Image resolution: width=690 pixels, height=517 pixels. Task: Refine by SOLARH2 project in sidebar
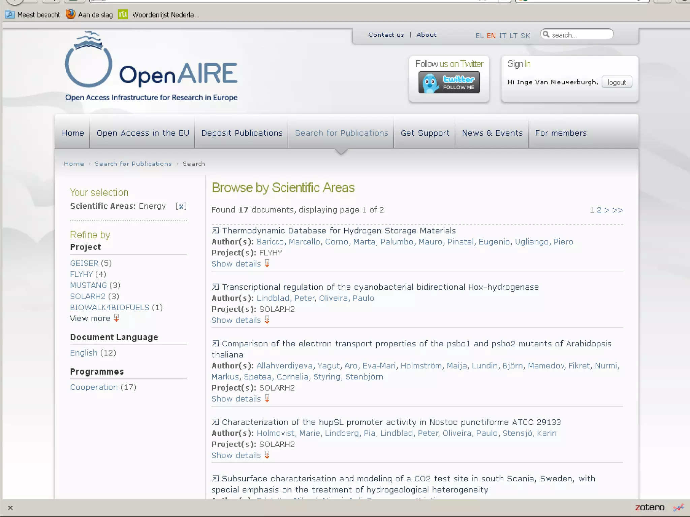[x=88, y=297]
